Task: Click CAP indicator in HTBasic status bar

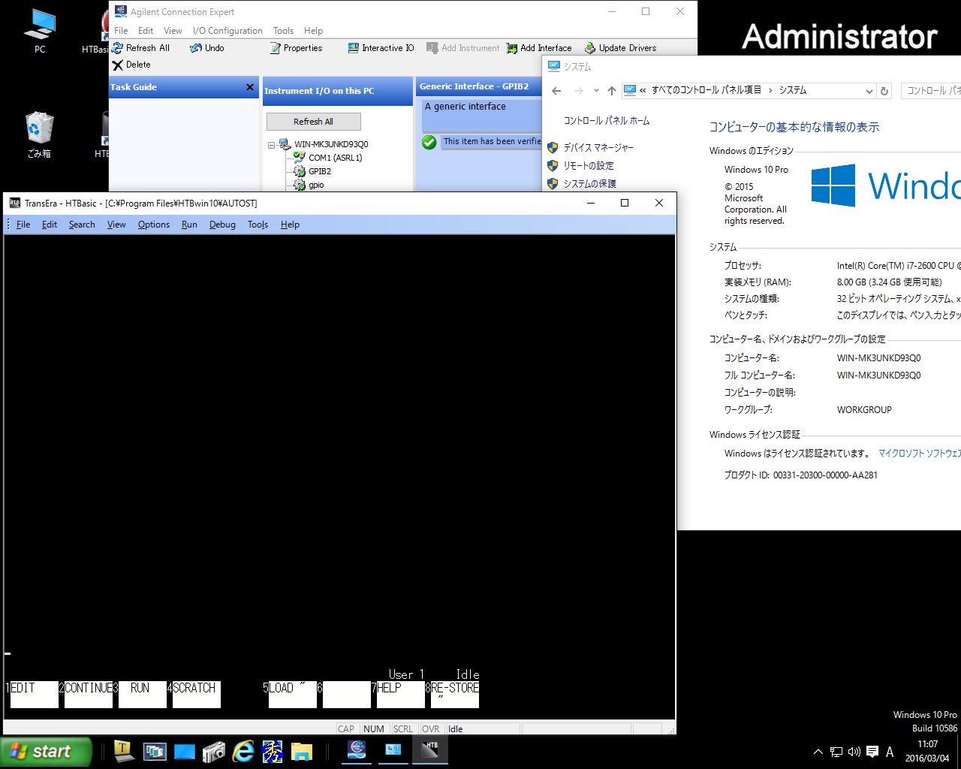Action: point(346,728)
